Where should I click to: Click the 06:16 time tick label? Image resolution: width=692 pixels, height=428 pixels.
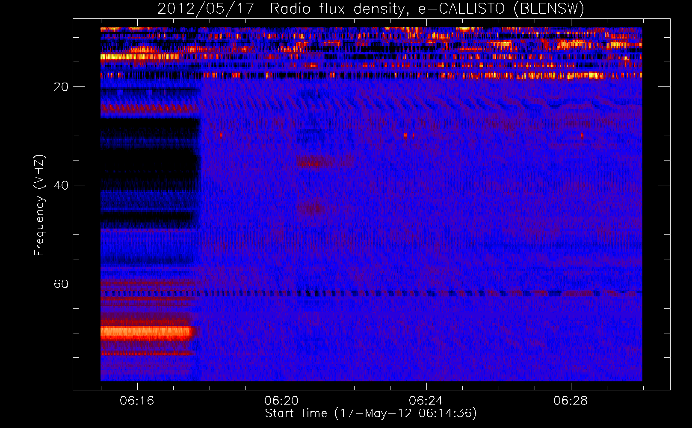(137, 401)
